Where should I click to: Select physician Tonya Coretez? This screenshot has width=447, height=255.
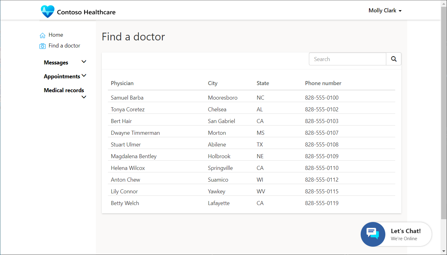[128, 109]
